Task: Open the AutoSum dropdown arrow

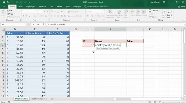Action: click(160, 11)
